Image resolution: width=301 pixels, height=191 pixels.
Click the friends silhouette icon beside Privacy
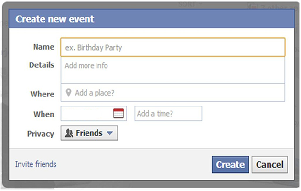(69, 134)
